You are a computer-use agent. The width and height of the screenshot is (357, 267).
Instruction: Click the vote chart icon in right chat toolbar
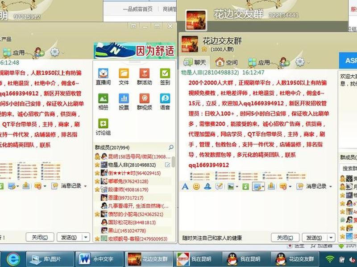(271, 186)
